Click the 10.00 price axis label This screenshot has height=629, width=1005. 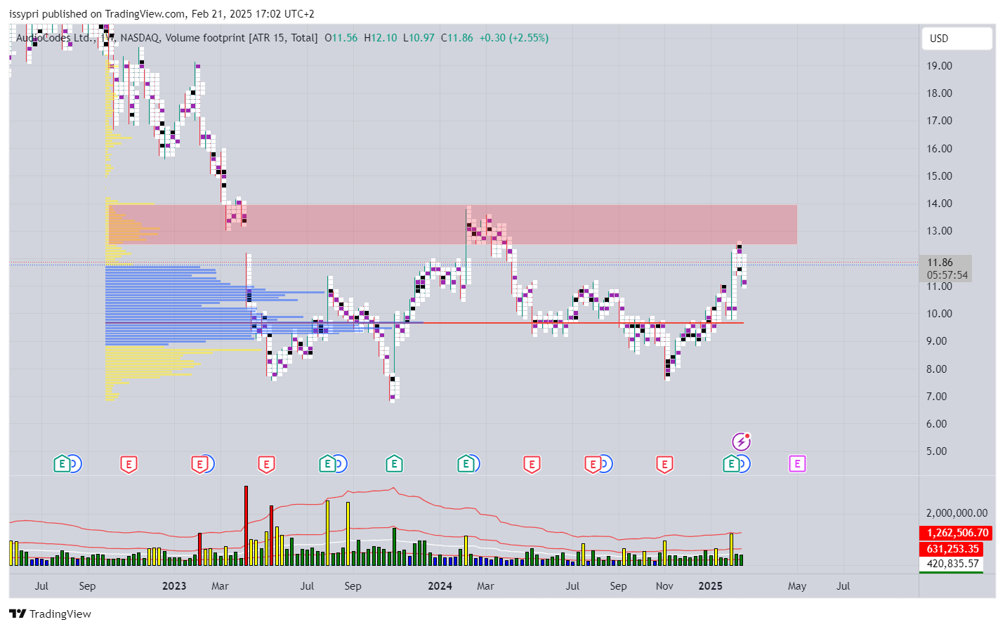[x=939, y=314]
